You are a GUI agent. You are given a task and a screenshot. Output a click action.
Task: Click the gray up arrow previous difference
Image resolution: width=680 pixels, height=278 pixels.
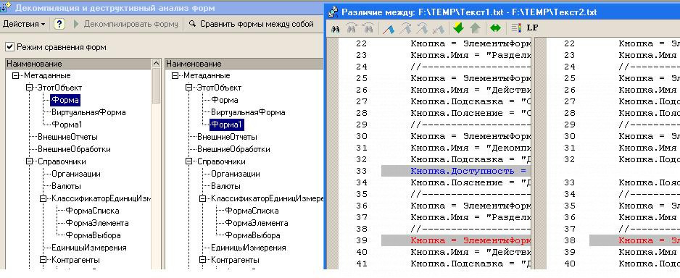[x=475, y=28]
